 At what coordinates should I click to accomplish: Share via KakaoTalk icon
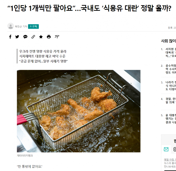click(25, 37)
